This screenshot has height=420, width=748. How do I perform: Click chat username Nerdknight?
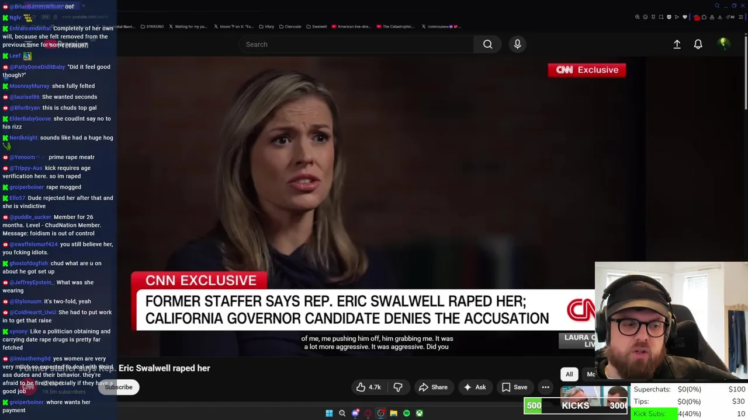pyautogui.click(x=23, y=138)
